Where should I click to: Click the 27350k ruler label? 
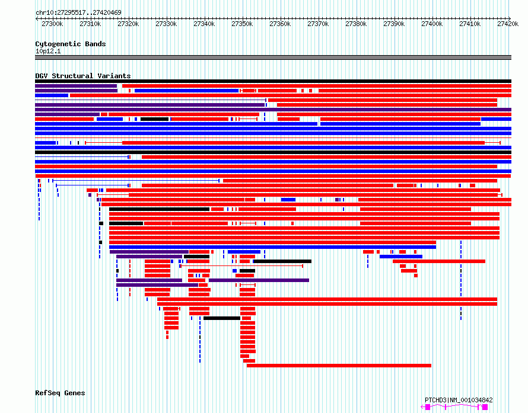(x=242, y=24)
